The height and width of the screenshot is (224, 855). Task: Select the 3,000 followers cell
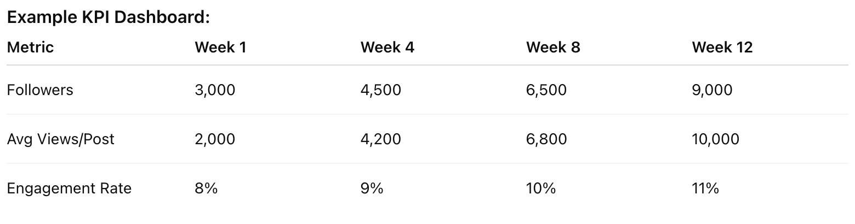pyautogui.click(x=215, y=90)
